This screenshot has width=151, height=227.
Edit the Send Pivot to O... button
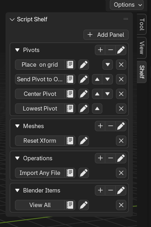pos(84,79)
